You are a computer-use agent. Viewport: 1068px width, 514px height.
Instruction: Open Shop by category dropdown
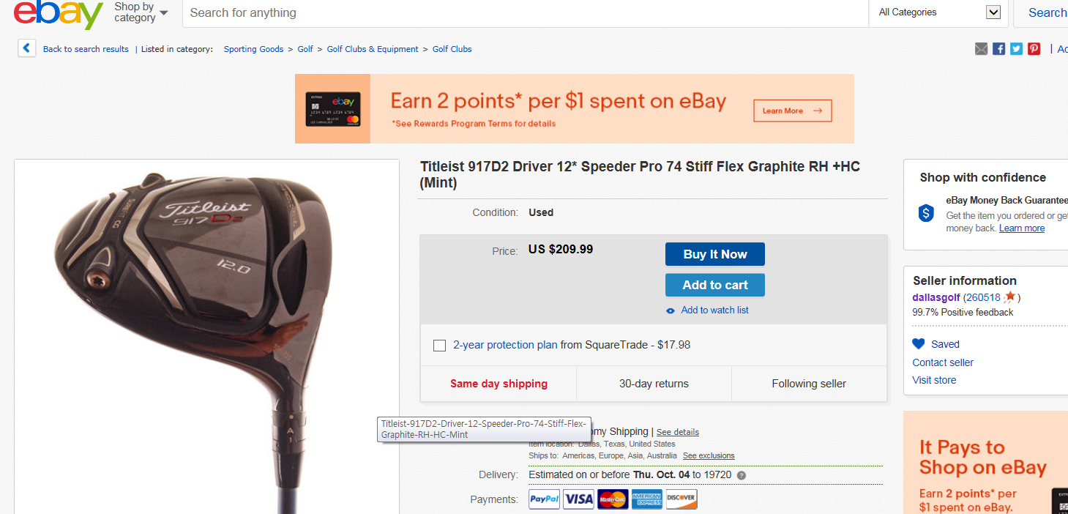(141, 12)
